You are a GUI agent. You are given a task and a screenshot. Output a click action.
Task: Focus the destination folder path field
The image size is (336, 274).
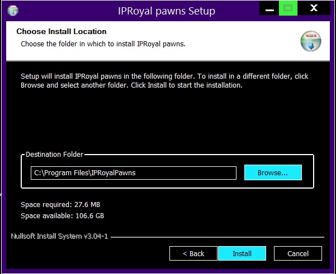click(x=134, y=173)
